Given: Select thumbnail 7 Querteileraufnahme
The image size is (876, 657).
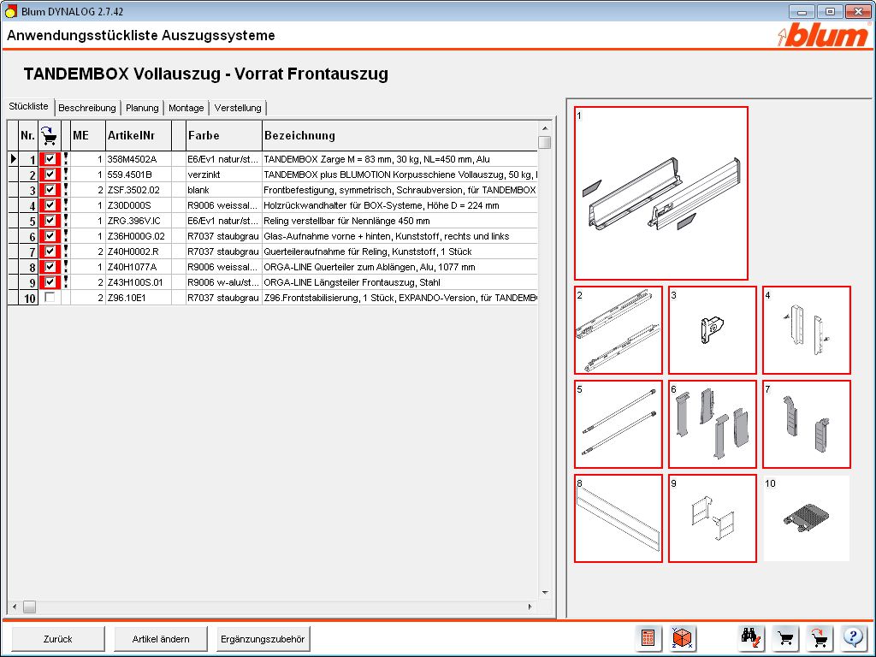Looking at the screenshot, I should [806, 424].
